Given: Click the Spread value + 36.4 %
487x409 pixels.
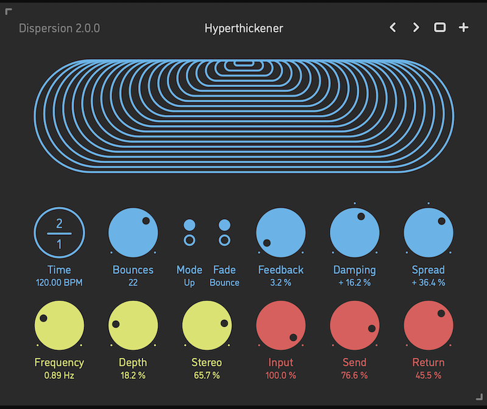Looking at the screenshot, I should point(429,283).
